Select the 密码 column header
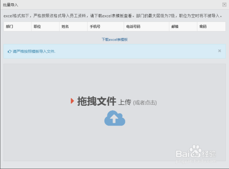Screen dimensions: 229x169 (211, 27)
